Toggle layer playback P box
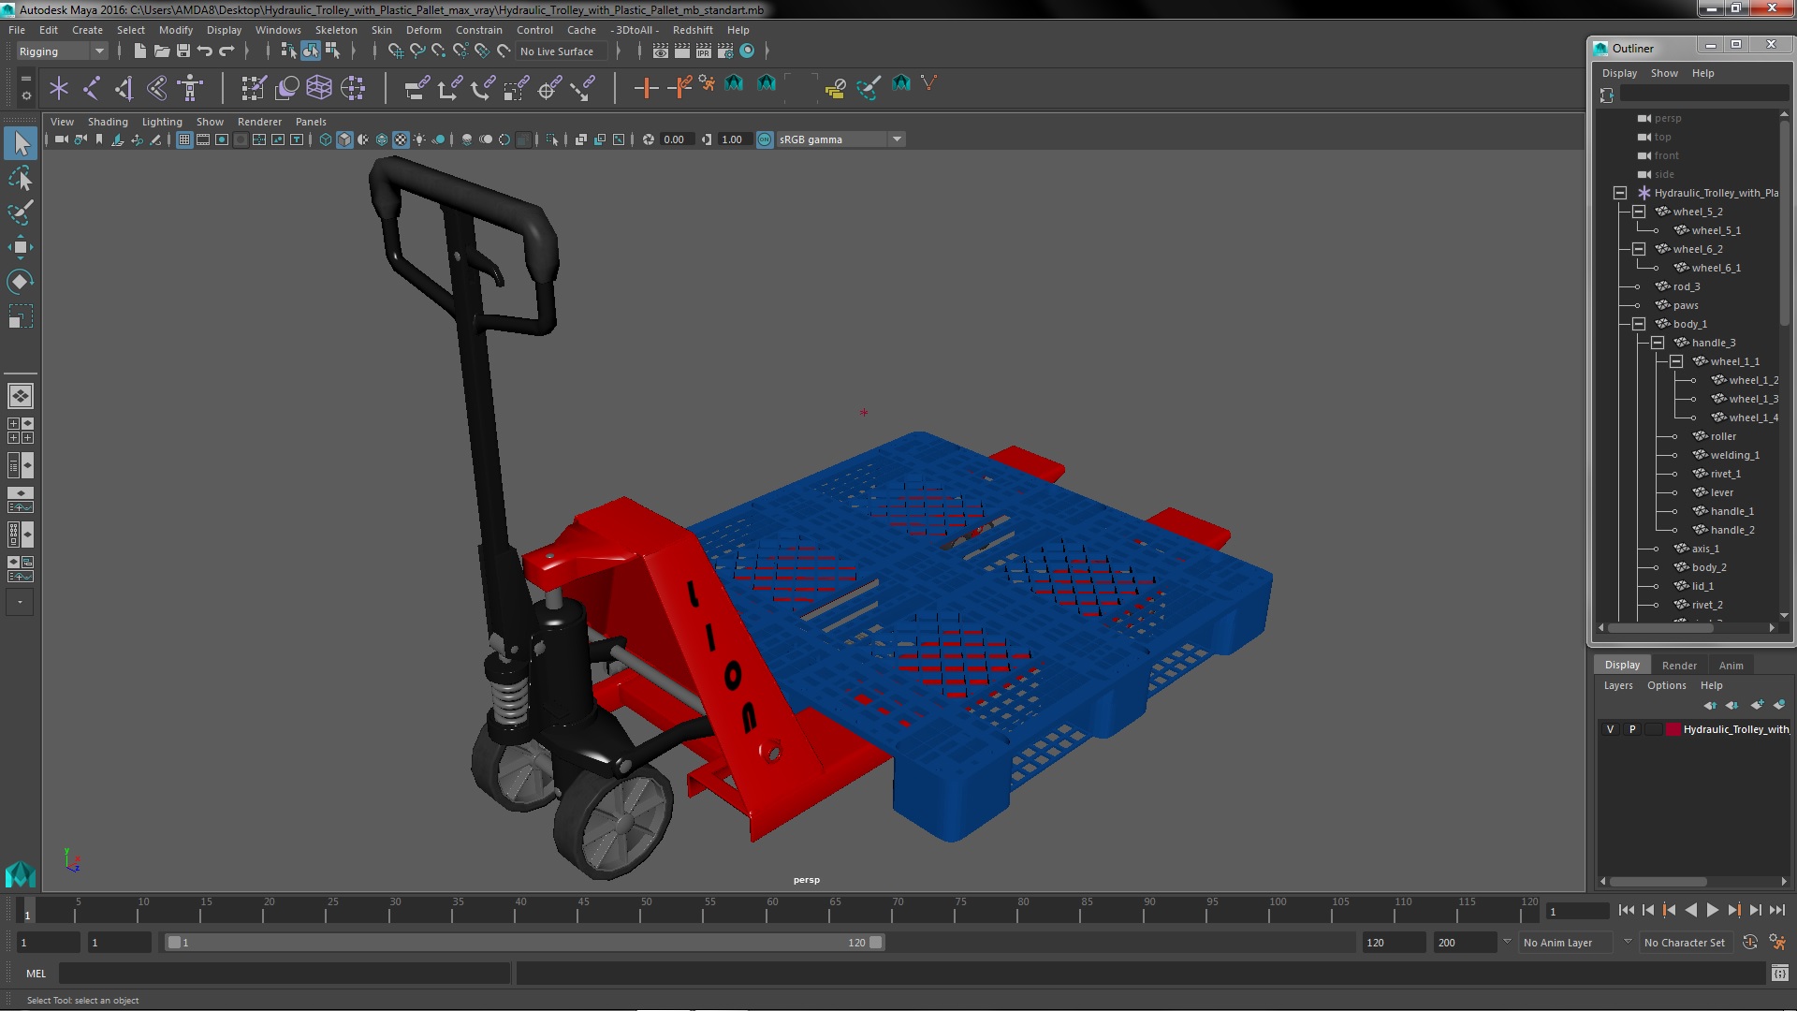 tap(1632, 729)
